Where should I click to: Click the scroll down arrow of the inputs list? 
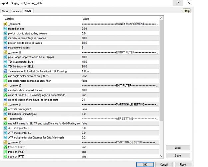[161, 156]
